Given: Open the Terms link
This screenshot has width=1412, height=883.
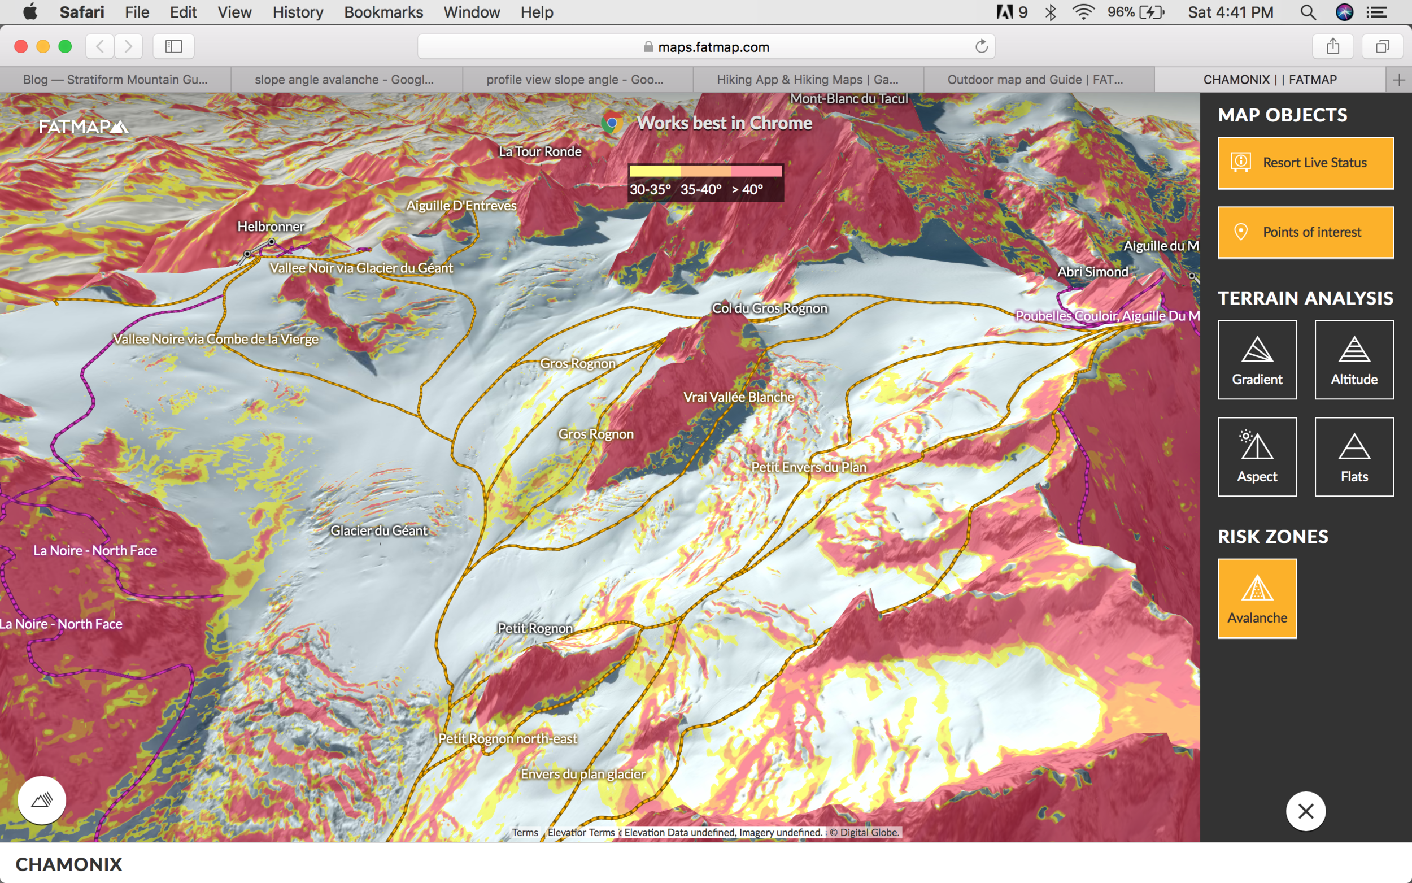Looking at the screenshot, I should [x=525, y=832].
